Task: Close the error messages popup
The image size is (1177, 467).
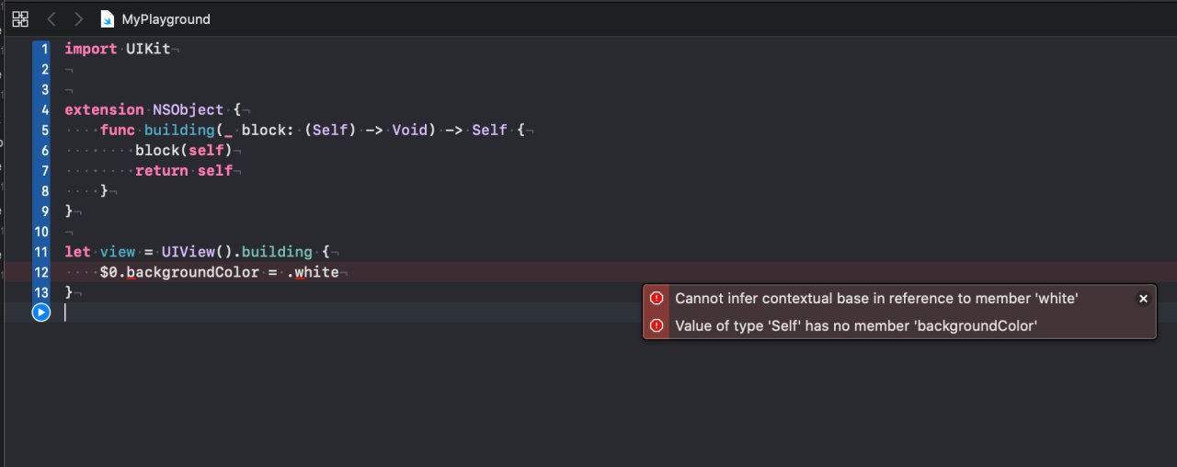Action: pyautogui.click(x=1143, y=299)
